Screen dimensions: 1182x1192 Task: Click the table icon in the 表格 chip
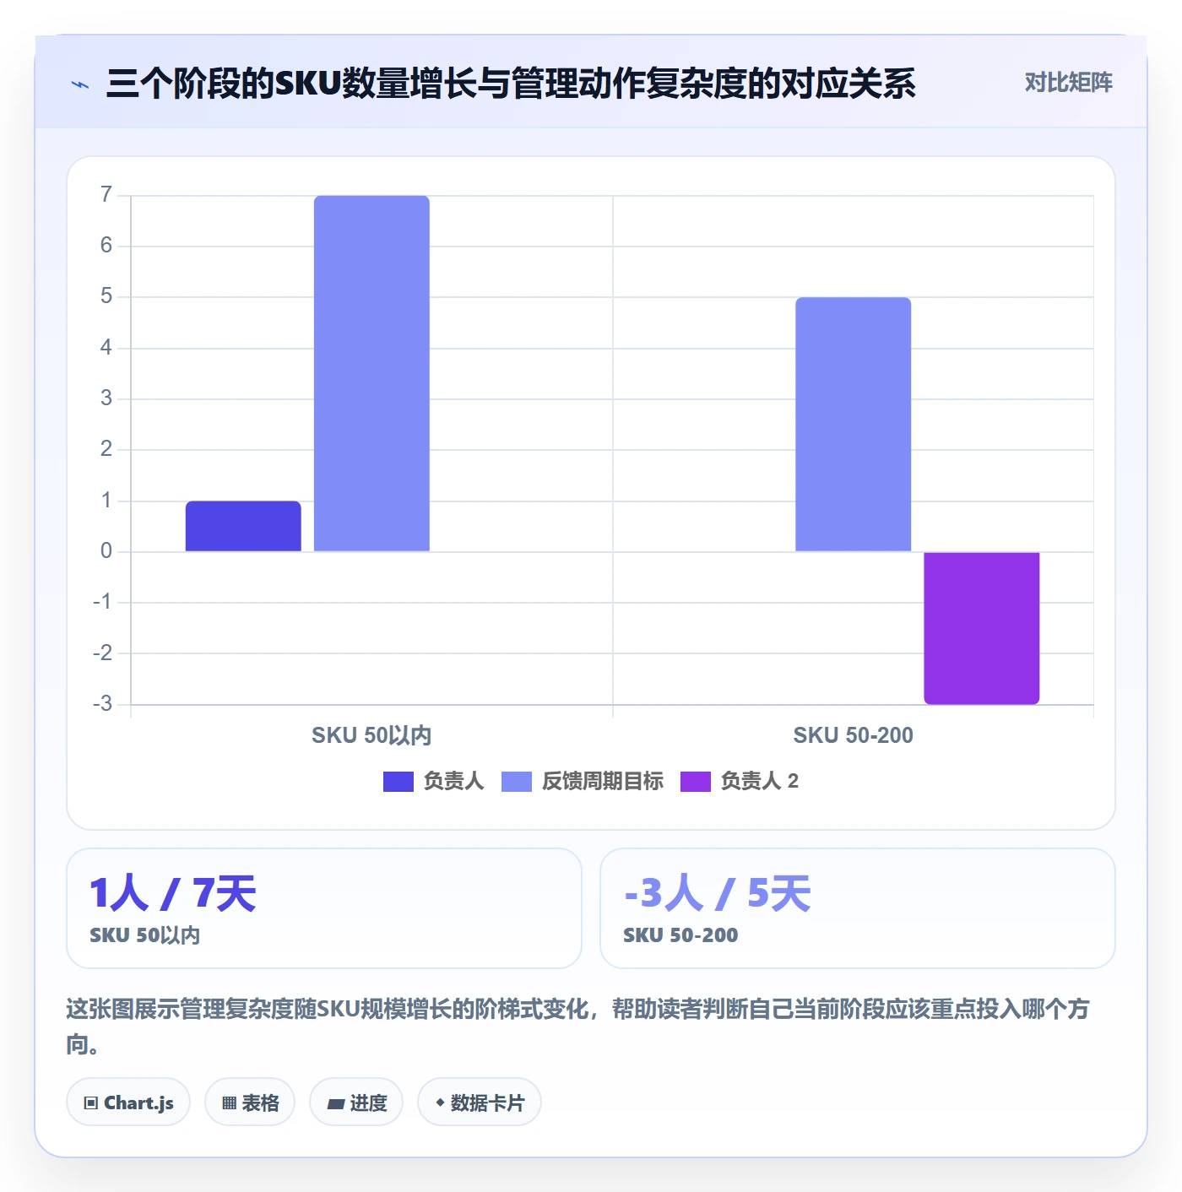(229, 1103)
